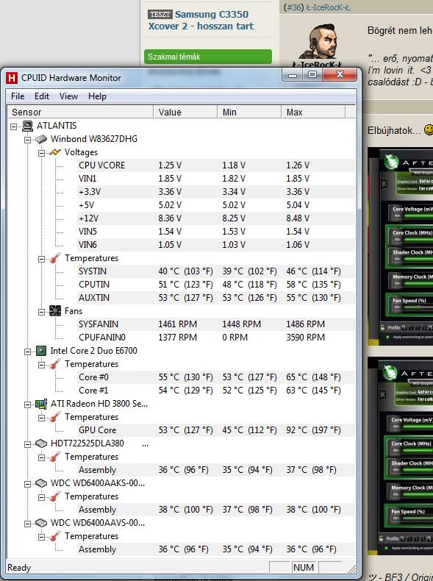Click the Voltages lightning icon

[55, 152]
